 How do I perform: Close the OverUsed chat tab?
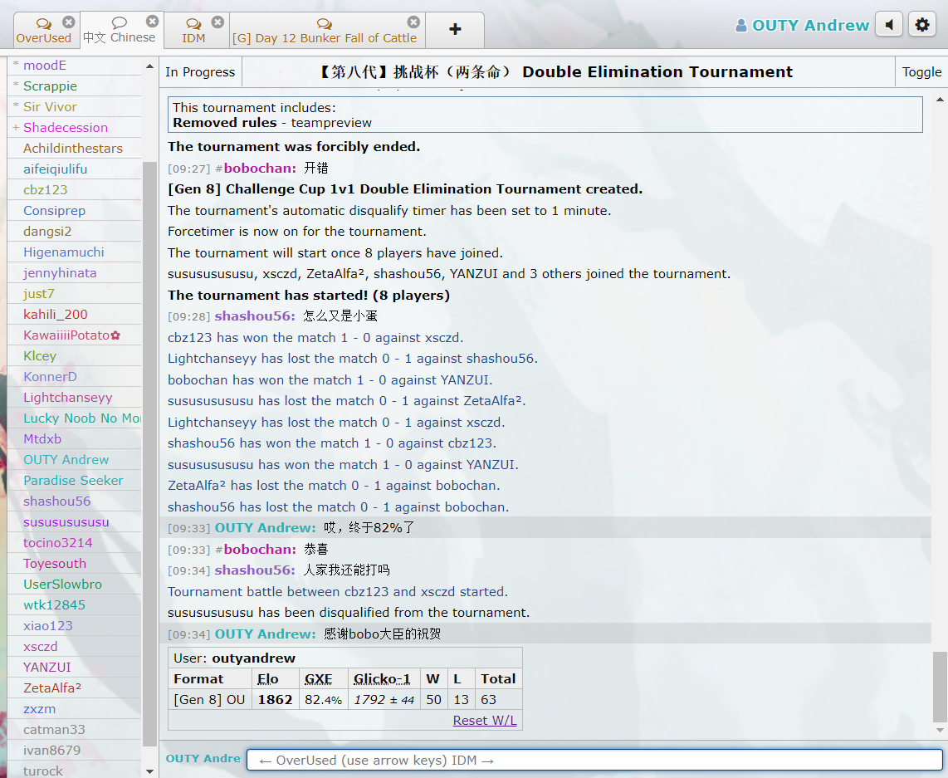[69, 22]
